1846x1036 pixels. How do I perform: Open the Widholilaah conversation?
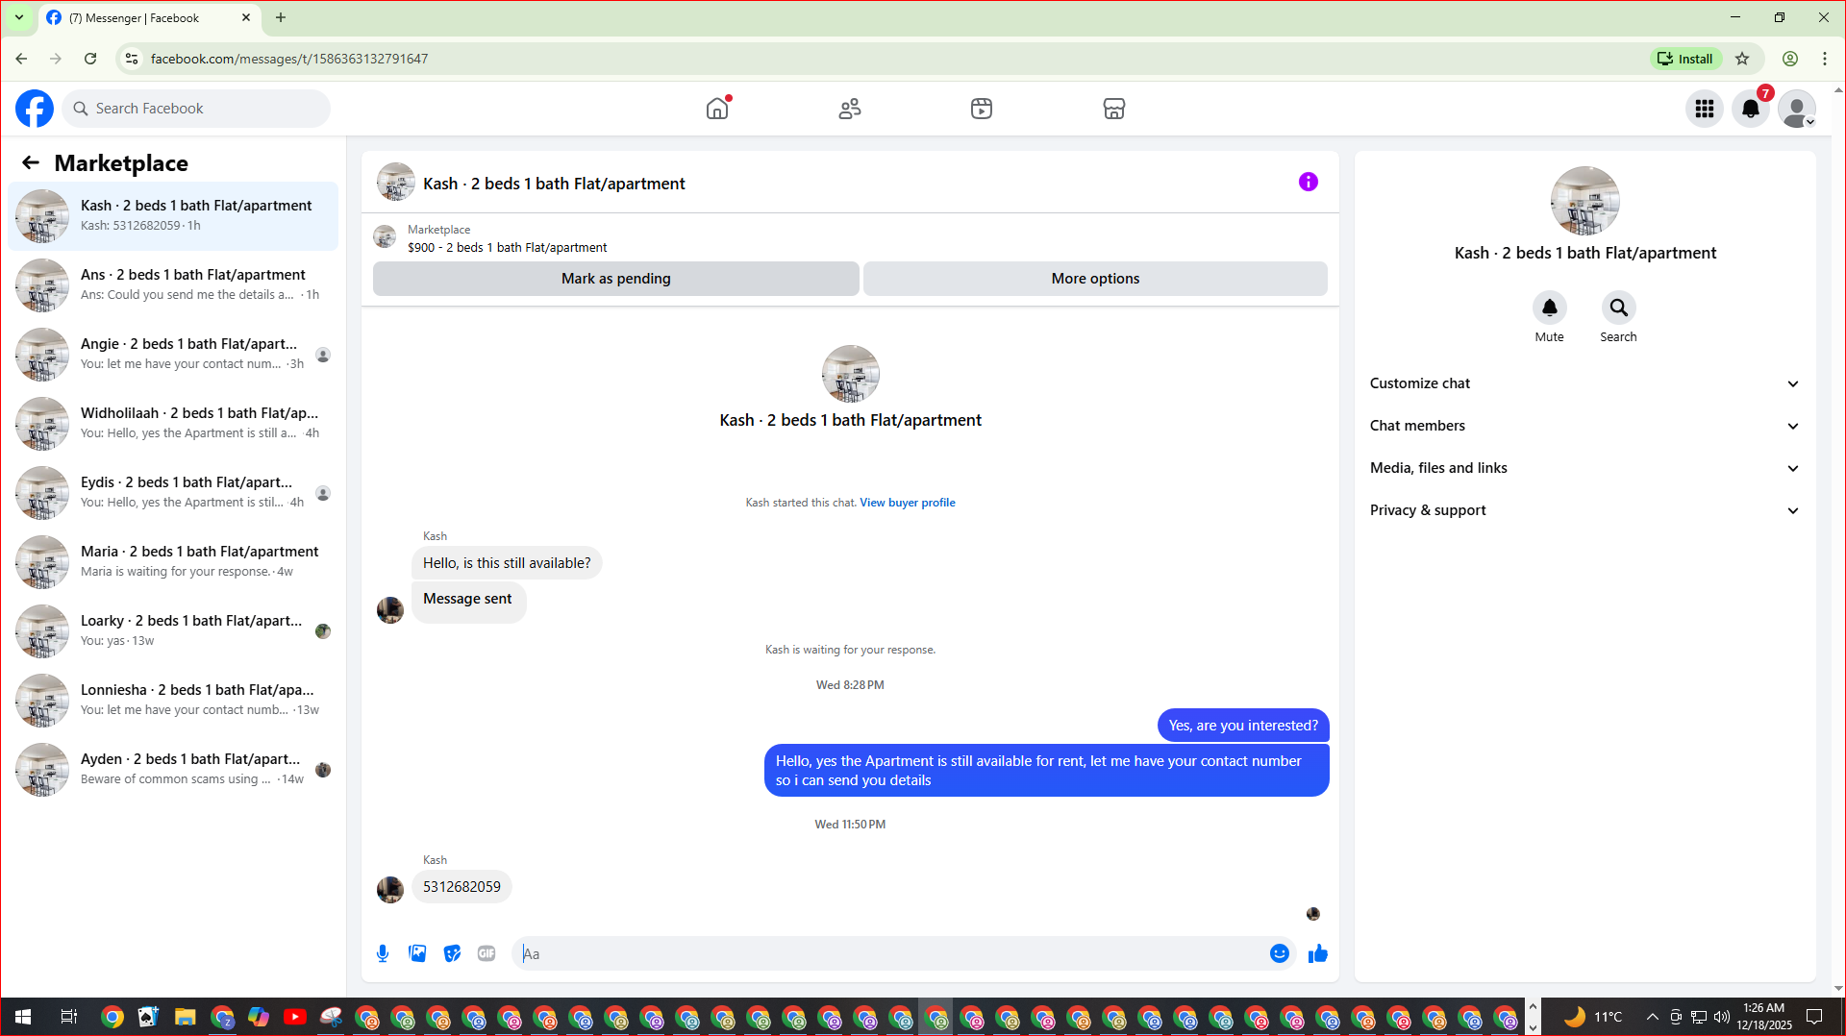(173, 424)
